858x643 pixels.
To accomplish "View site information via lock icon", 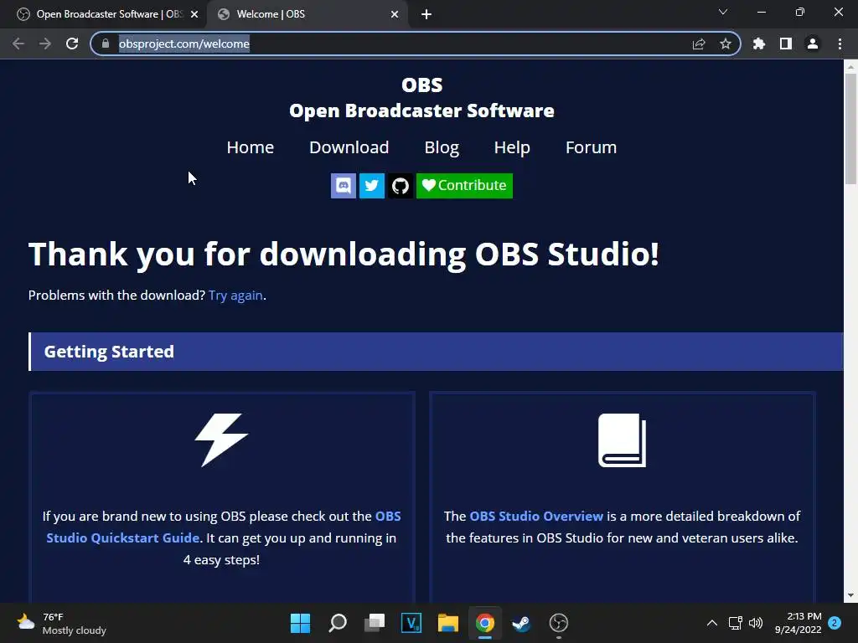I will point(106,44).
